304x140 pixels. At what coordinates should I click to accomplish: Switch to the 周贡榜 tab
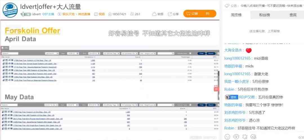click(x=236, y=15)
